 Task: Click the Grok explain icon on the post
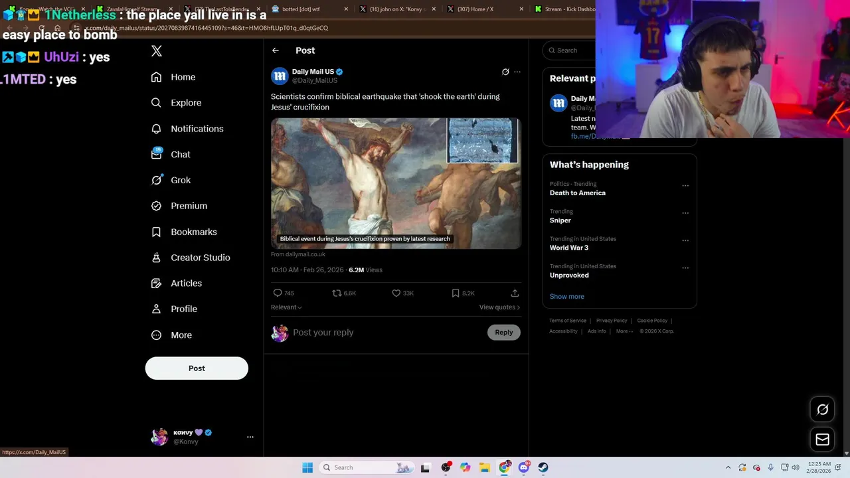coord(505,72)
